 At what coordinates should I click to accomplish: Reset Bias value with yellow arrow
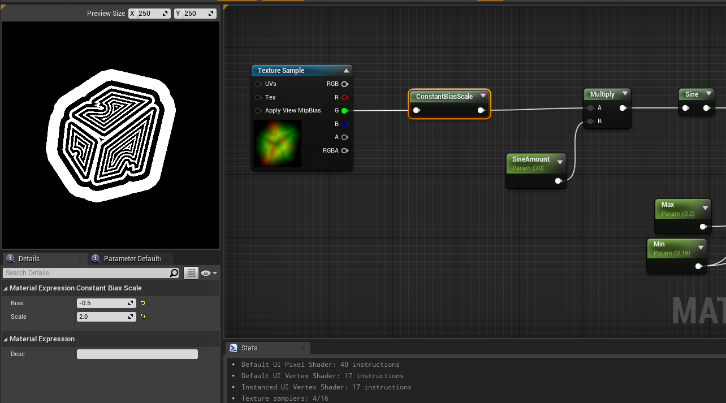[x=143, y=303]
